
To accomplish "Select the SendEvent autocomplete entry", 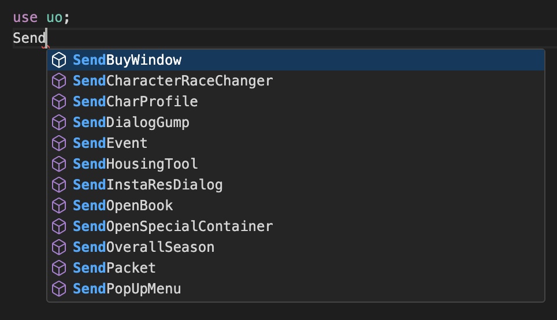I will point(296,143).
